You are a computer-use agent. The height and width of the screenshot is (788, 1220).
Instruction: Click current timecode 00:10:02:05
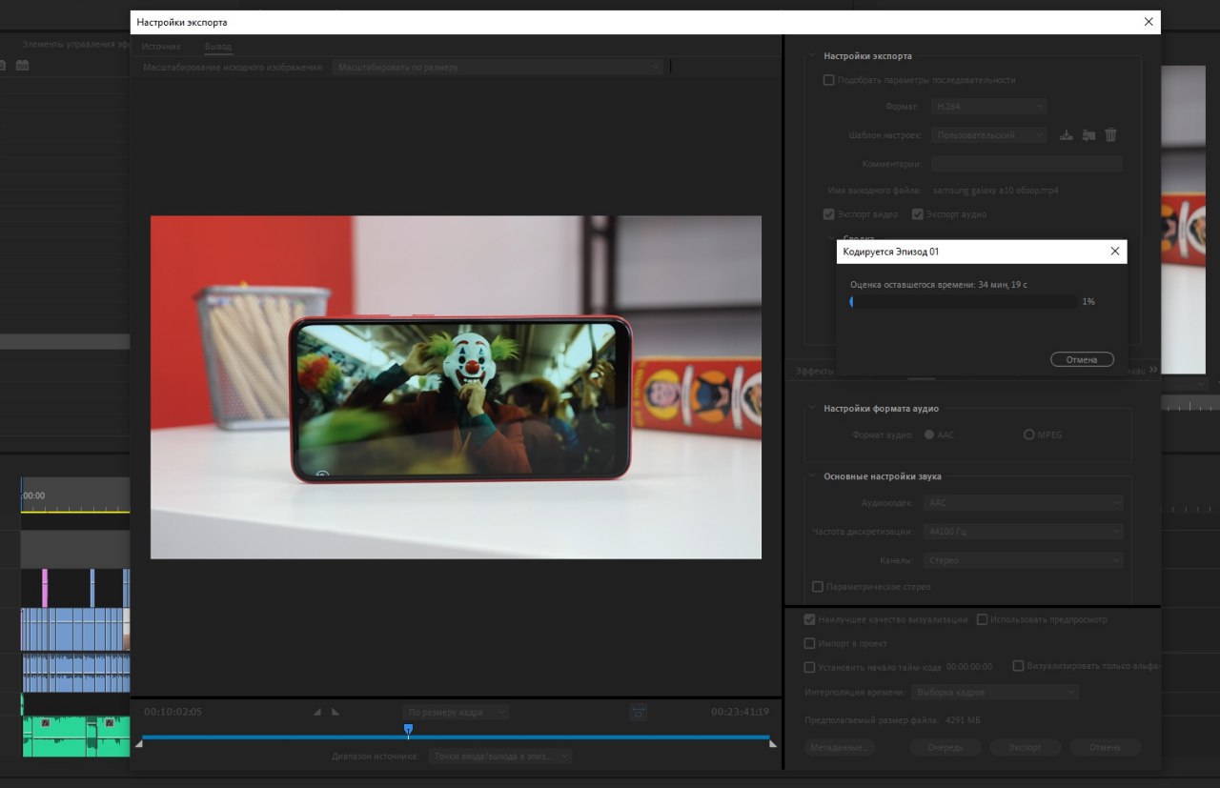tap(173, 712)
